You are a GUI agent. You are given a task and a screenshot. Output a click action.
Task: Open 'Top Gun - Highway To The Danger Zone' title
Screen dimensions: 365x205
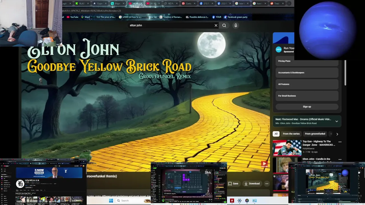[x=319, y=143]
